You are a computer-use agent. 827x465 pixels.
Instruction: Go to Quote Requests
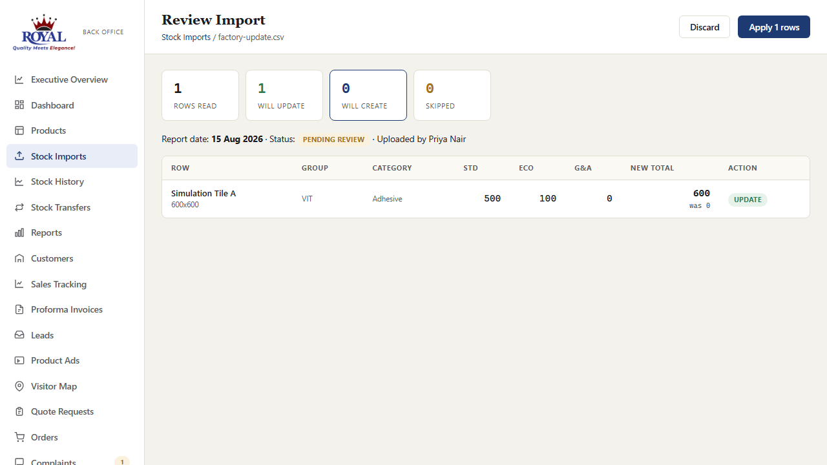(x=72, y=411)
